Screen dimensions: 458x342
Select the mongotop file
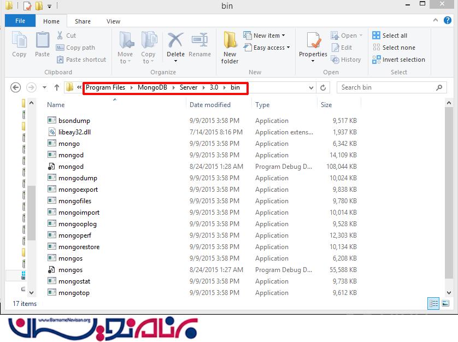pyautogui.click(x=74, y=293)
